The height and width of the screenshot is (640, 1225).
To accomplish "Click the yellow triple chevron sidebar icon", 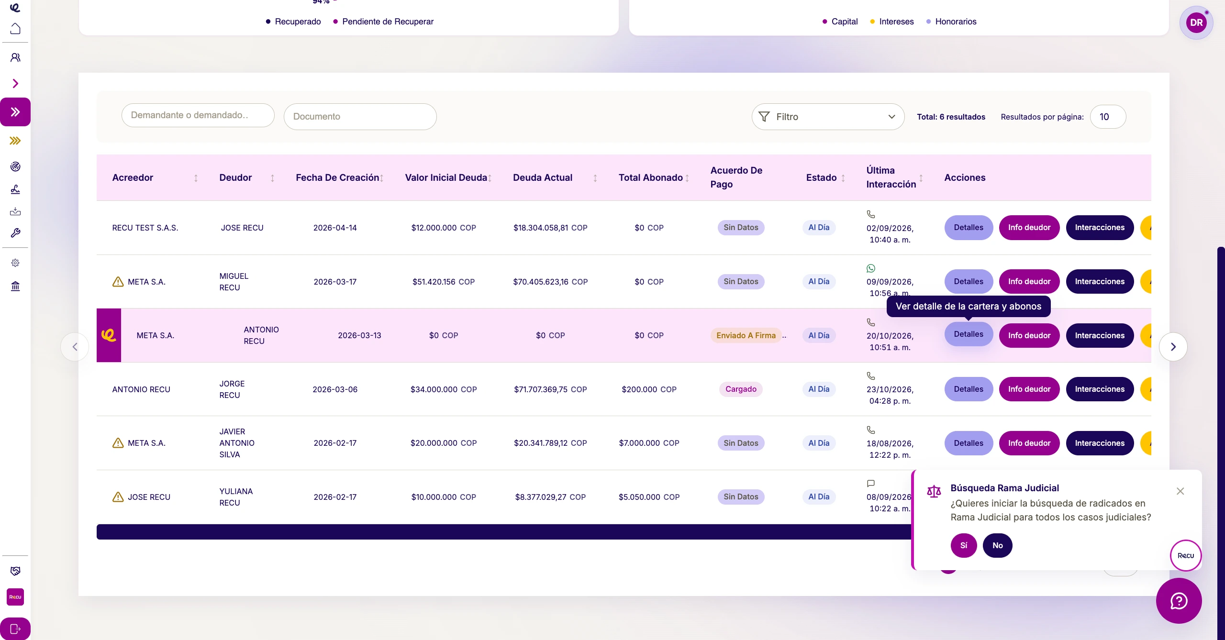I will pyautogui.click(x=15, y=141).
